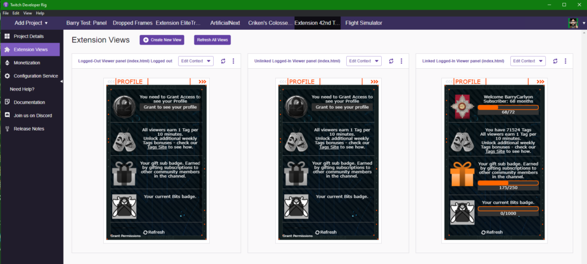
Task: Click the PROFILE heading in Linked panel
Action: [468, 81]
